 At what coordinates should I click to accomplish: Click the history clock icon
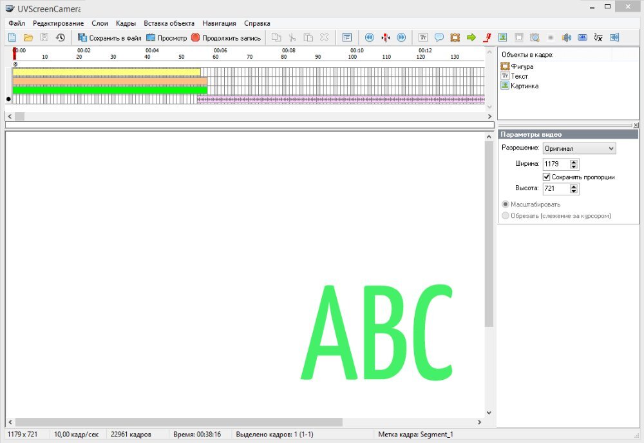pos(60,37)
